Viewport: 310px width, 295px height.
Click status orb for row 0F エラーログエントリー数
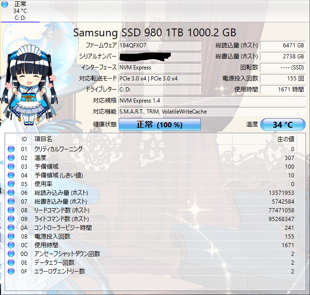[11, 271]
